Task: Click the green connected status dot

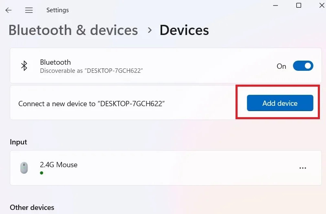Action: pyautogui.click(x=42, y=173)
